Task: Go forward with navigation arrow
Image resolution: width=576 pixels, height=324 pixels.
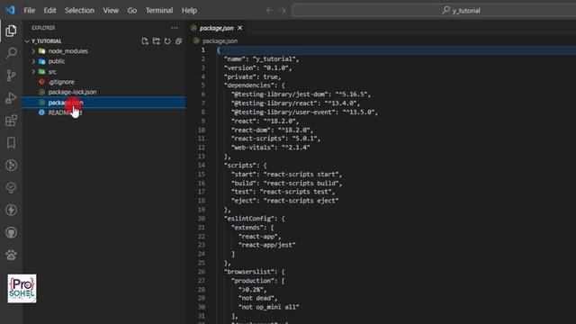Action: coord(282,10)
